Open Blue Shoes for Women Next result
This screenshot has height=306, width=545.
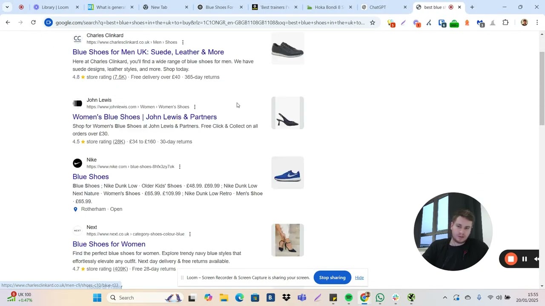tap(109, 244)
